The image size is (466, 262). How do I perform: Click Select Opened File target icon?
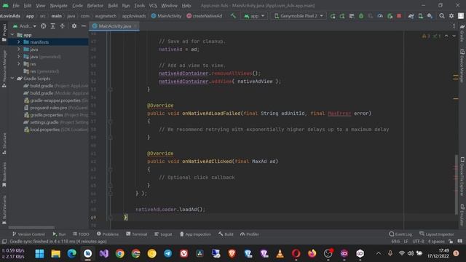(x=44, y=26)
